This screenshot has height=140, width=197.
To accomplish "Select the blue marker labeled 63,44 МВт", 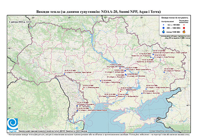I will coord(142,93).
